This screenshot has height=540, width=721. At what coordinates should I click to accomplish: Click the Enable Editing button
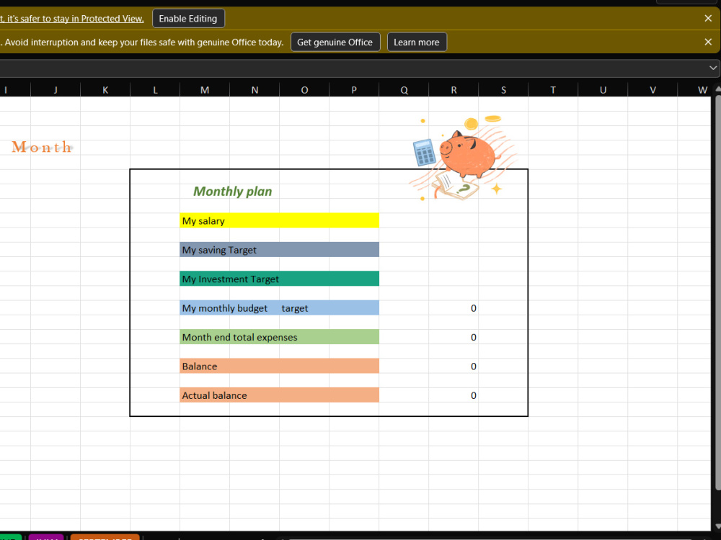pyautogui.click(x=188, y=19)
